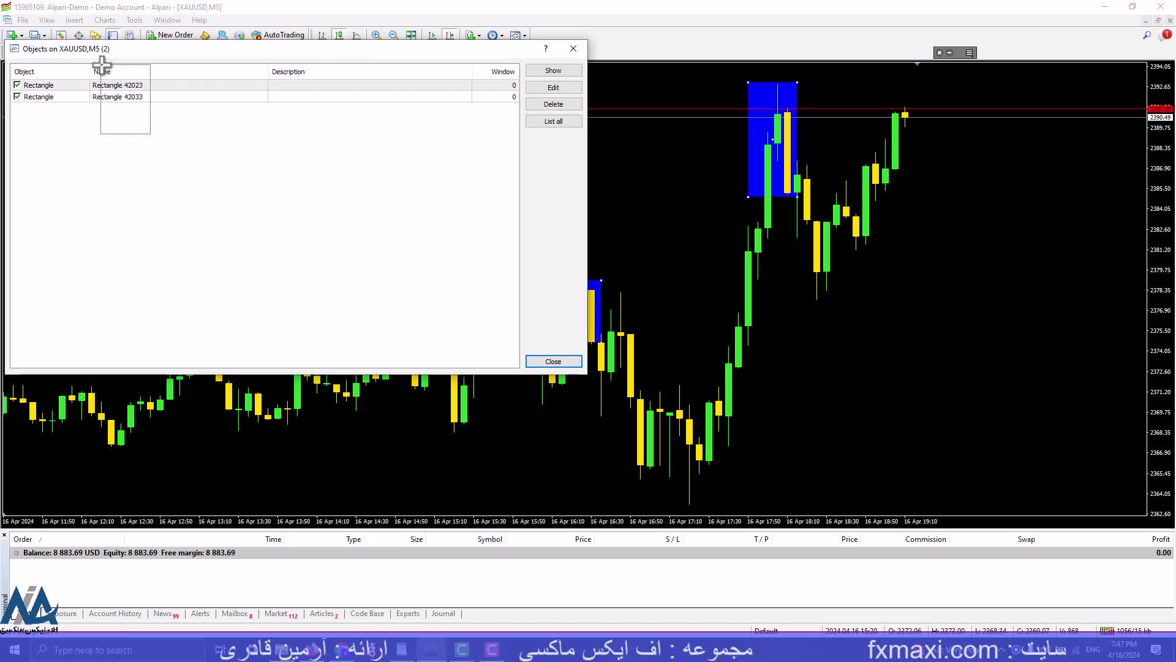Screen dimensions: 1176x662
Task: Select the large blue rectangle on chart
Action: click(x=758, y=123)
